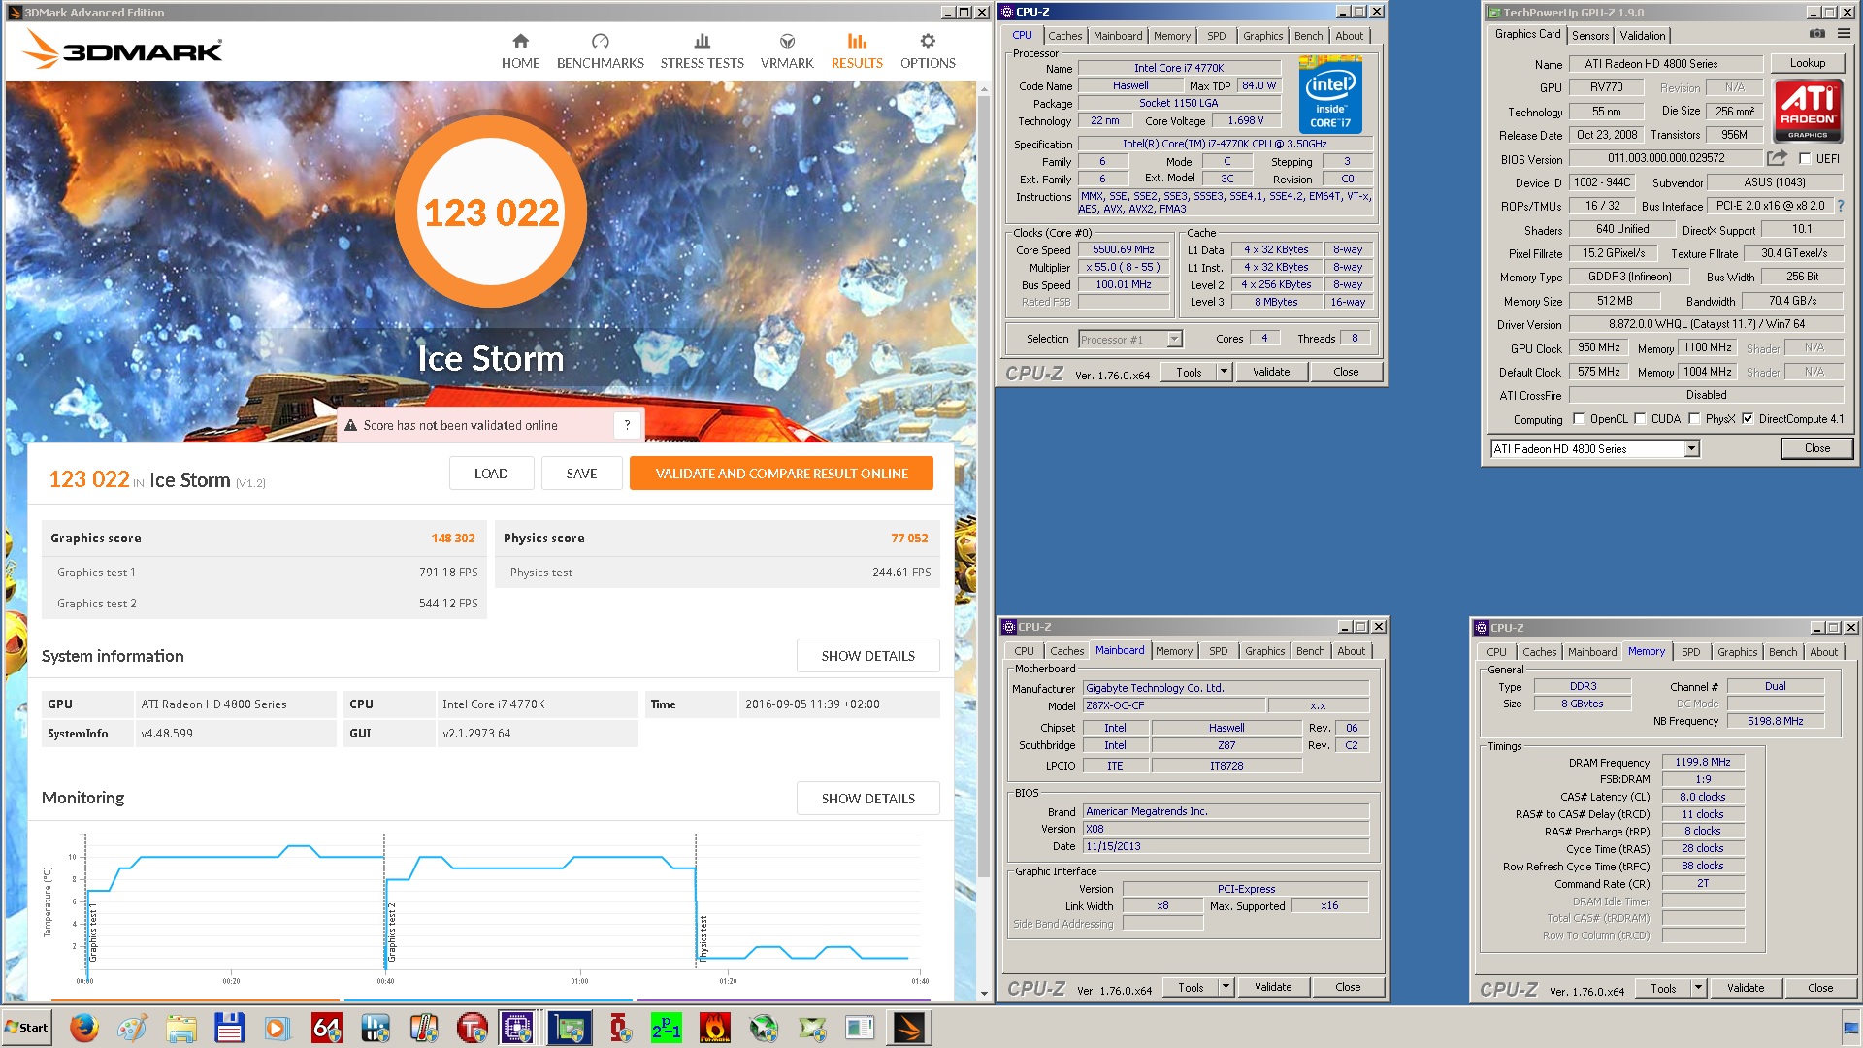Screen dimensions: 1863x1048
Task: Open the Processor #1 selection dropdown
Action: [x=1174, y=339]
